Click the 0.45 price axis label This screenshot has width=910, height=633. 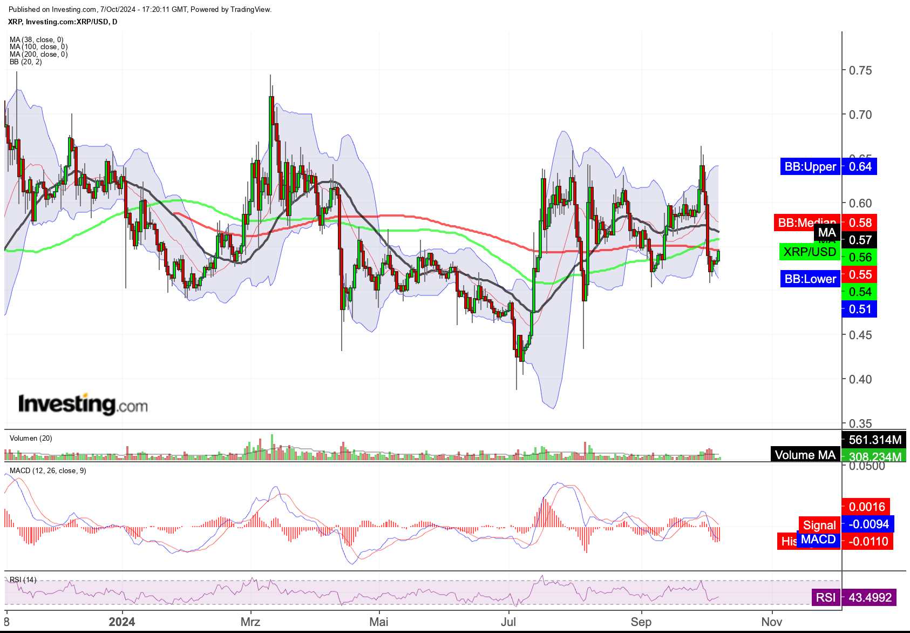[860, 335]
